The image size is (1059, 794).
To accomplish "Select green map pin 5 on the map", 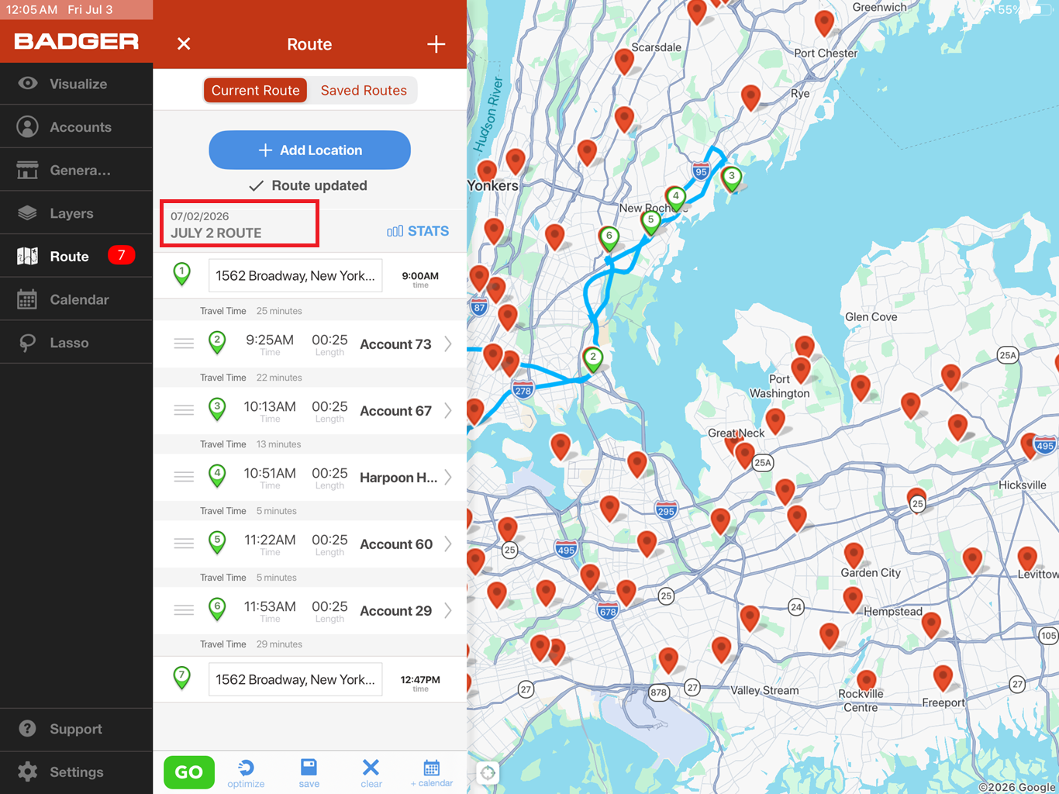I will pos(651,222).
